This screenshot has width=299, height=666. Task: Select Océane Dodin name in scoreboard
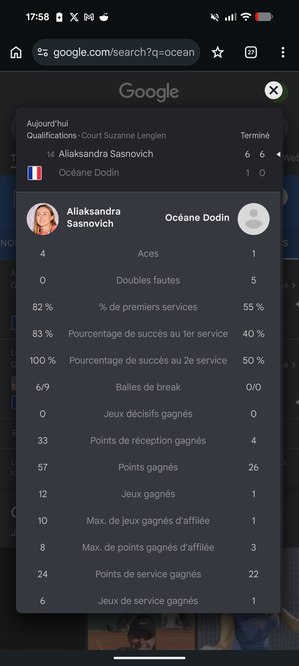pyautogui.click(x=89, y=172)
